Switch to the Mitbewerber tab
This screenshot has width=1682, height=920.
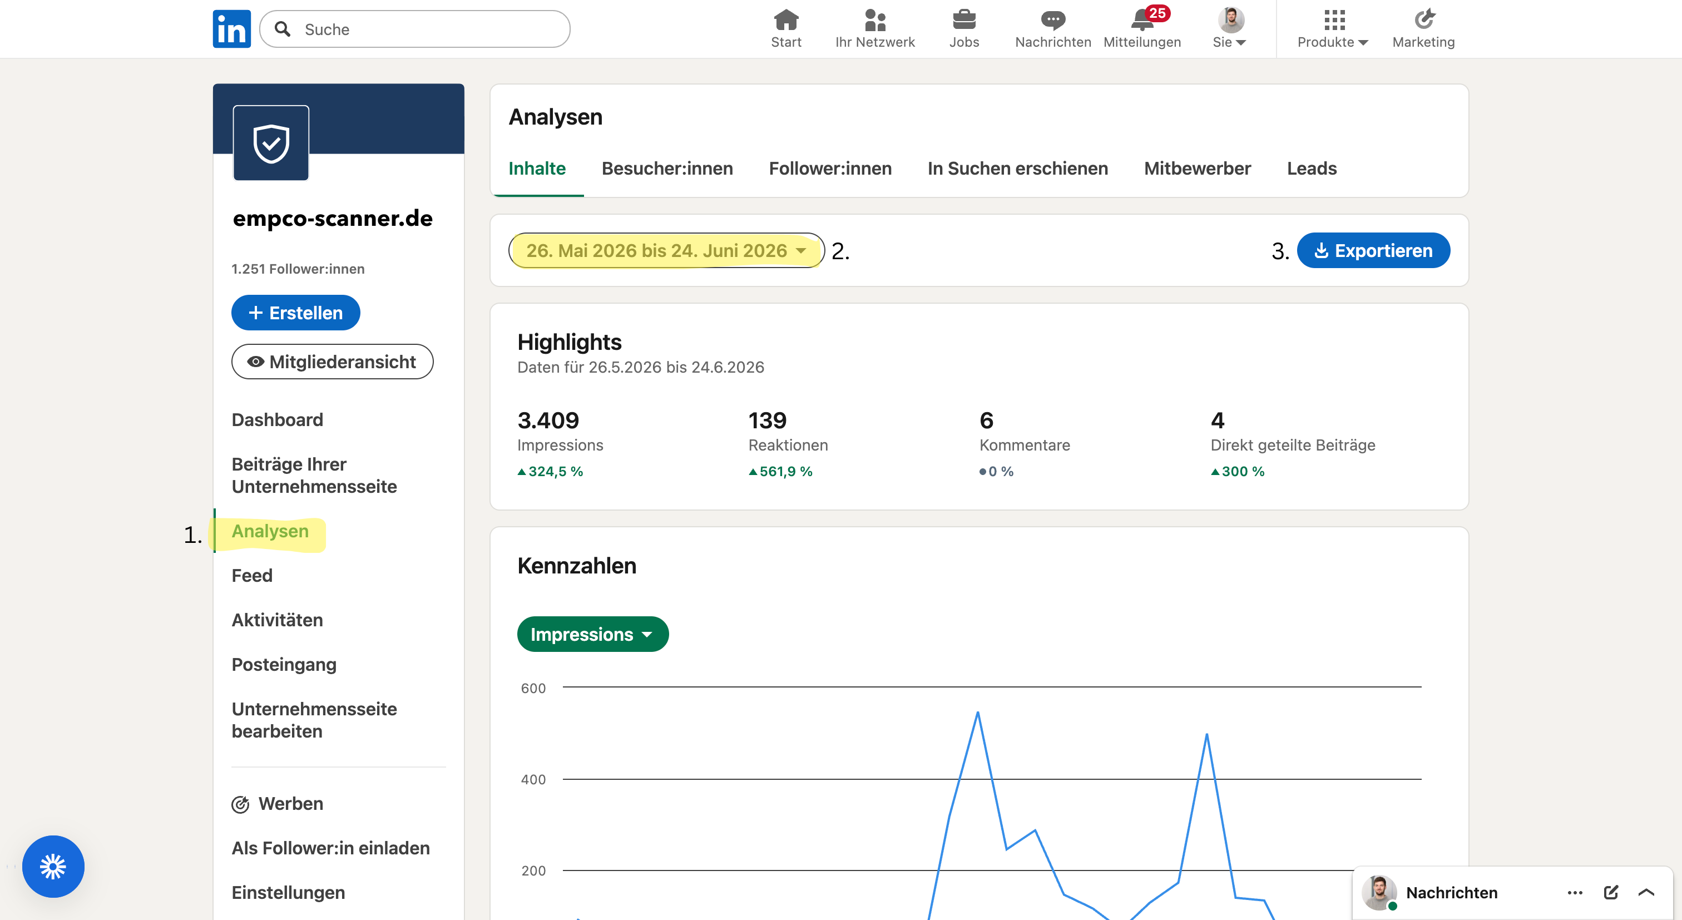point(1197,169)
